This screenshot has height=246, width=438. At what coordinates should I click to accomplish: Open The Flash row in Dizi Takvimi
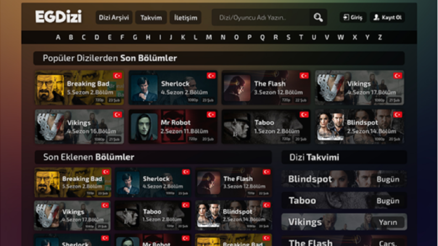click(x=344, y=241)
